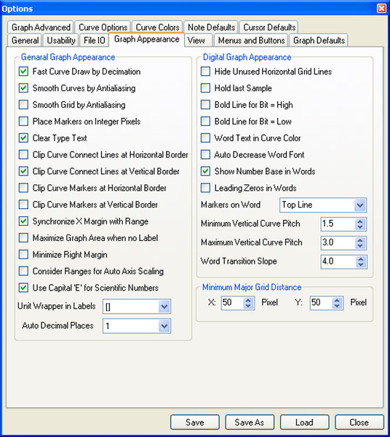Increase X grid distance spinner
The height and width of the screenshot is (437, 390).
(x=248, y=300)
